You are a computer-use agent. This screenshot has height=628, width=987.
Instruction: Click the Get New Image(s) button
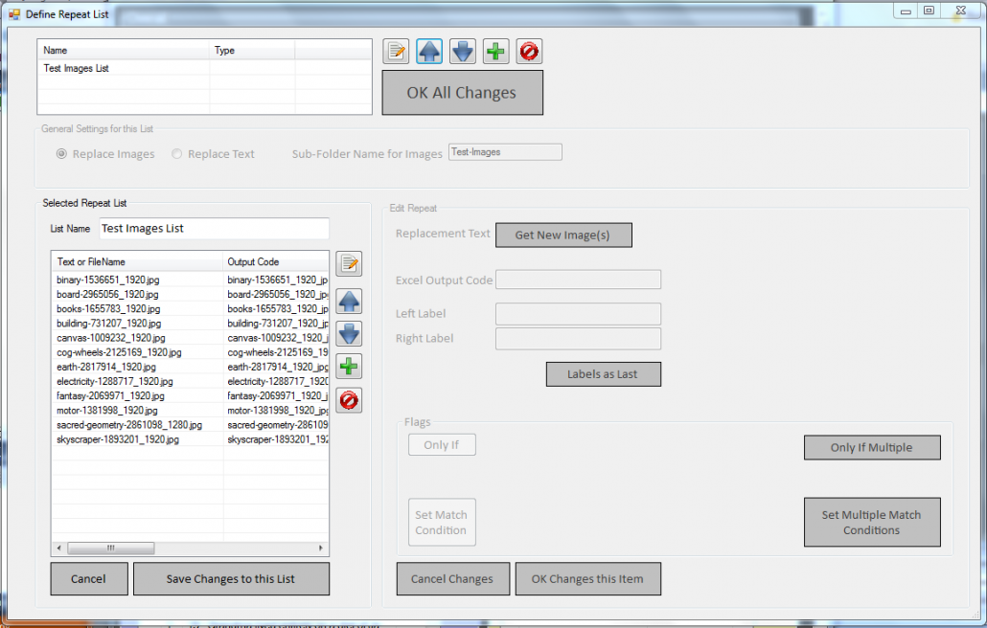pos(563,235)
